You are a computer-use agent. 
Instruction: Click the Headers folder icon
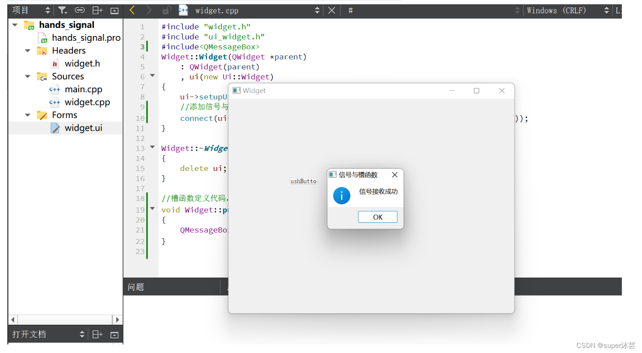pyautogui.click(x=42, y=51)
